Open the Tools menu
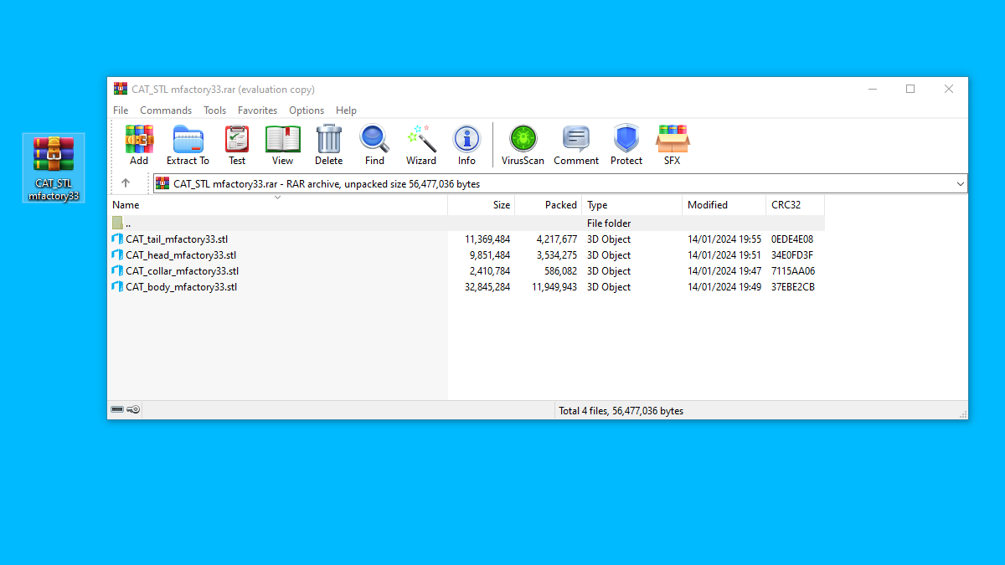Screen dimensions: 1005x565 point(214,110)
